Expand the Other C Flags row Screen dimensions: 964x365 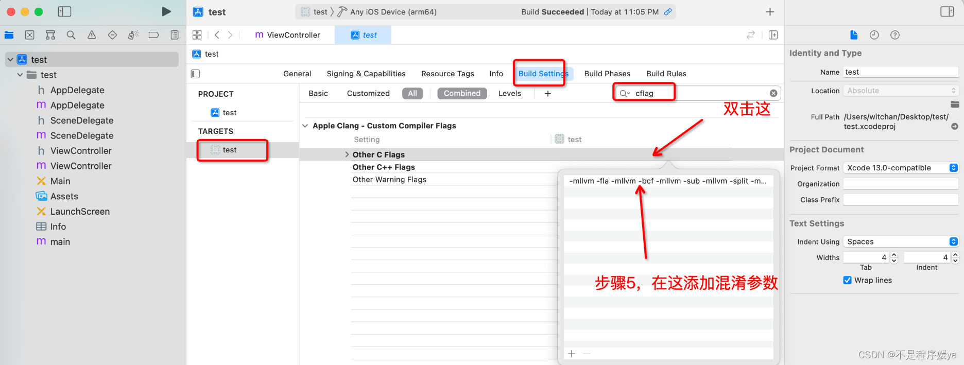(x=347, y=154)
